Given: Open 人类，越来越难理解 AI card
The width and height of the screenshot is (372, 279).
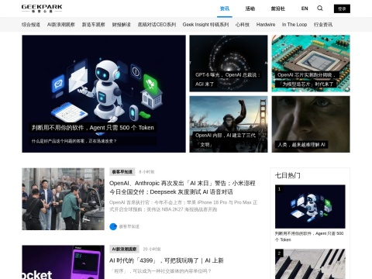Looking at the screenshot, I should [311, 124].
